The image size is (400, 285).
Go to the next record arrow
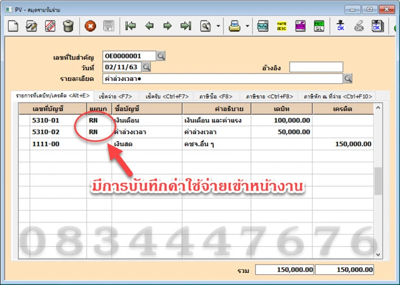click(x=167, y=26)
